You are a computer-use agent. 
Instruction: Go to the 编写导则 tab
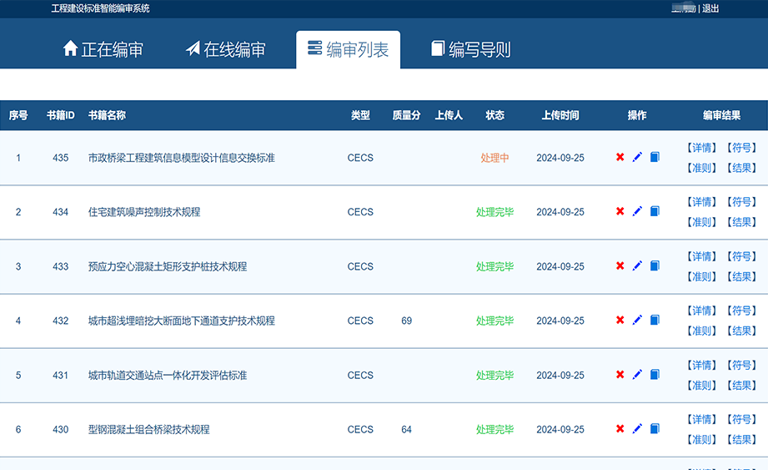pos(470,49)
